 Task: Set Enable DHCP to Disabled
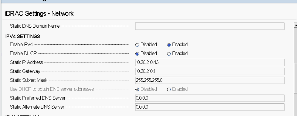137,53
